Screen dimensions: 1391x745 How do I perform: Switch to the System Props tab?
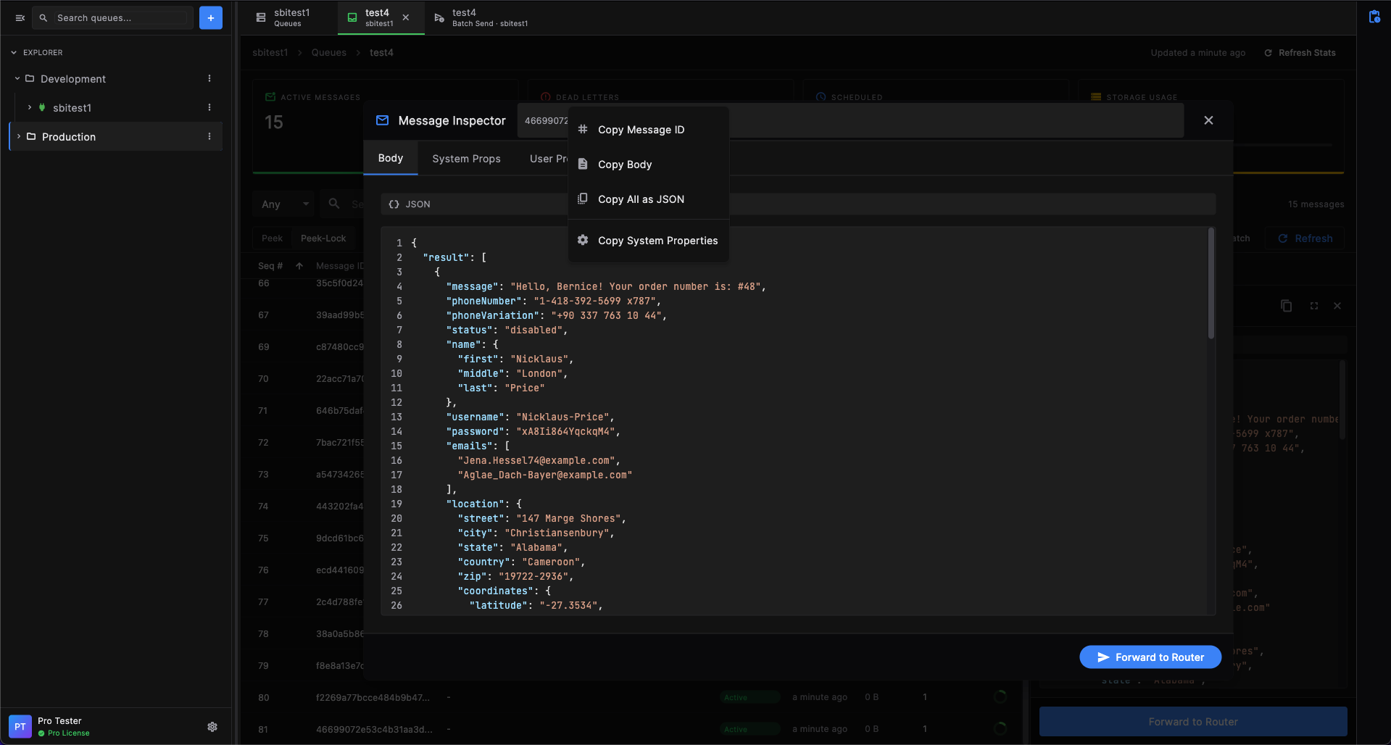[466, 159]
